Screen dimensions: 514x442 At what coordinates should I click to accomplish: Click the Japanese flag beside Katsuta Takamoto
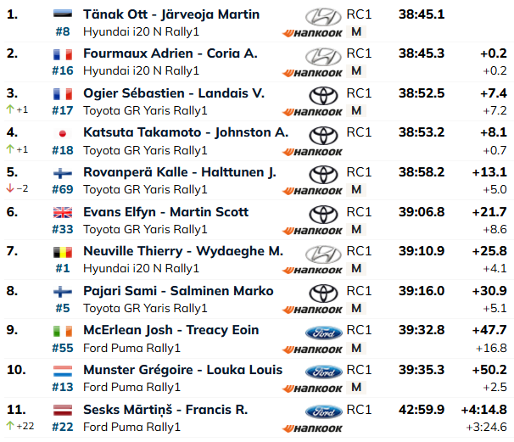click(x=63, y=133)
